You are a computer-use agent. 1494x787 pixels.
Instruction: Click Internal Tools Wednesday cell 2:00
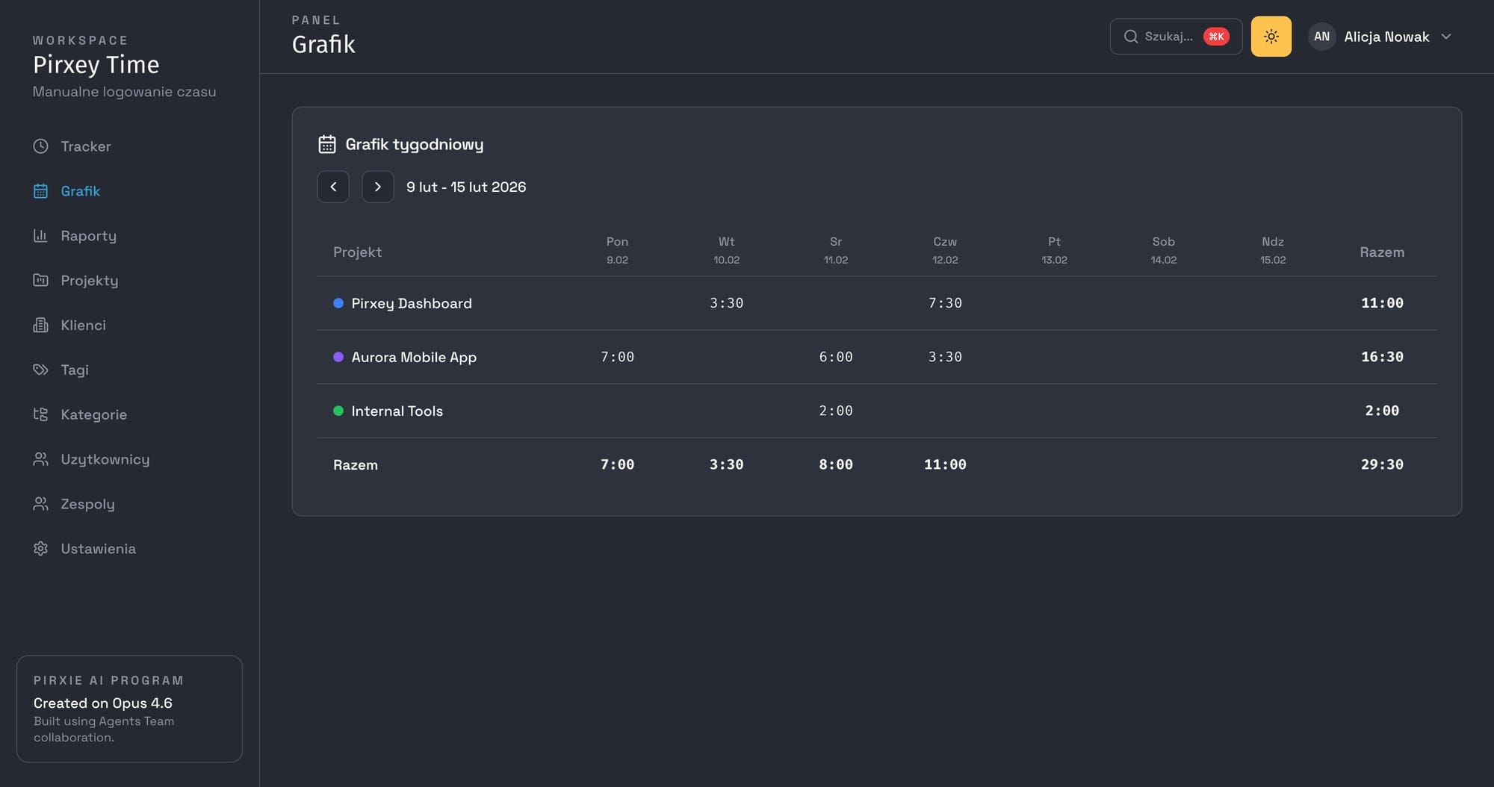pos(836,411)
